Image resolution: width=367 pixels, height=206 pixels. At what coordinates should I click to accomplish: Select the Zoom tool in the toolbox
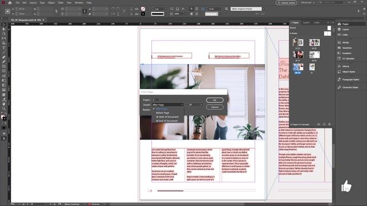pos(4,109)
